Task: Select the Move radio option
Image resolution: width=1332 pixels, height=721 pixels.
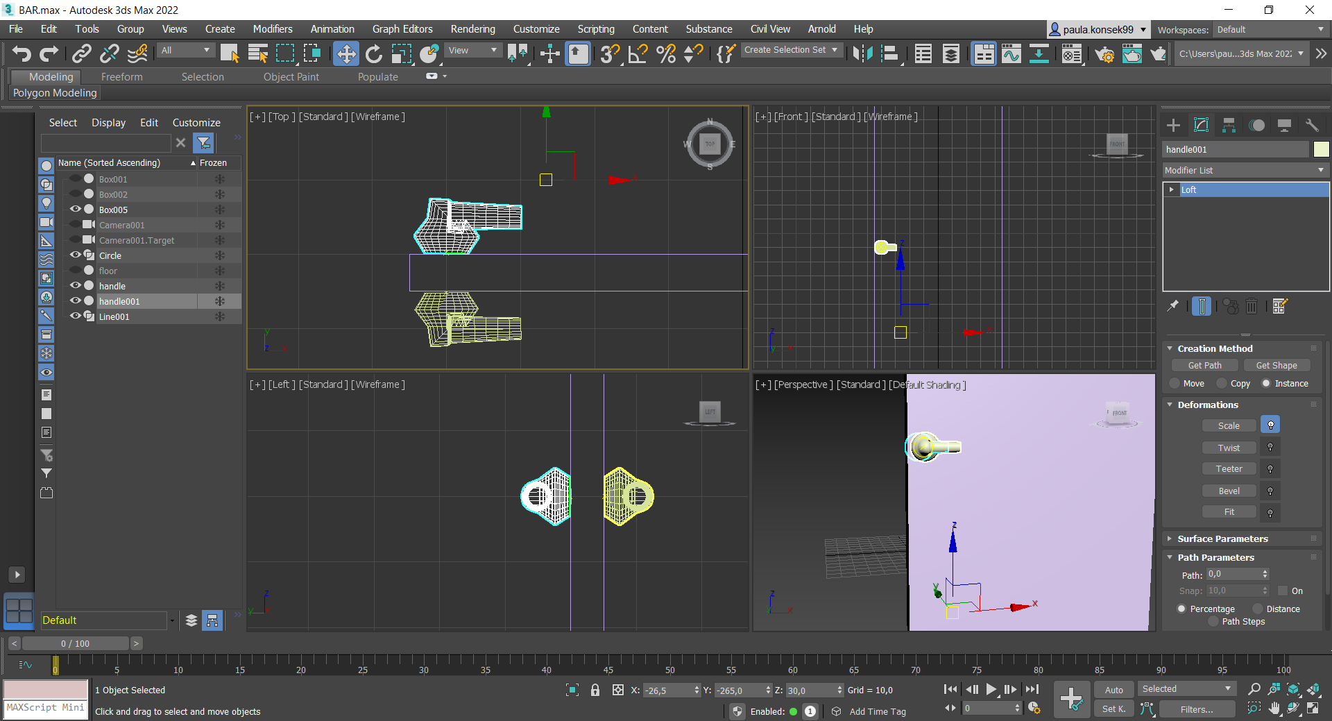Action: pos(1175,383)
